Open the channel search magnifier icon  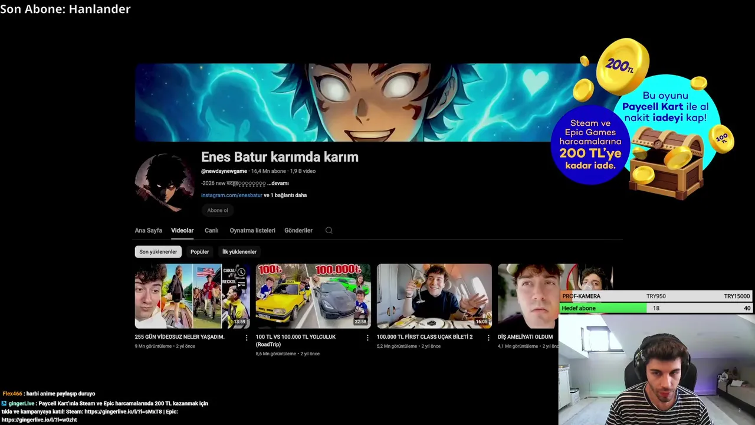pyautogui.click(x=329, y=230)
